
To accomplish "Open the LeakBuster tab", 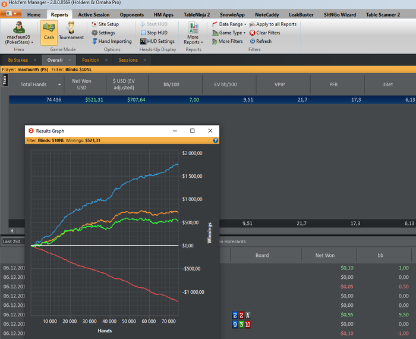I will point(301,15).
